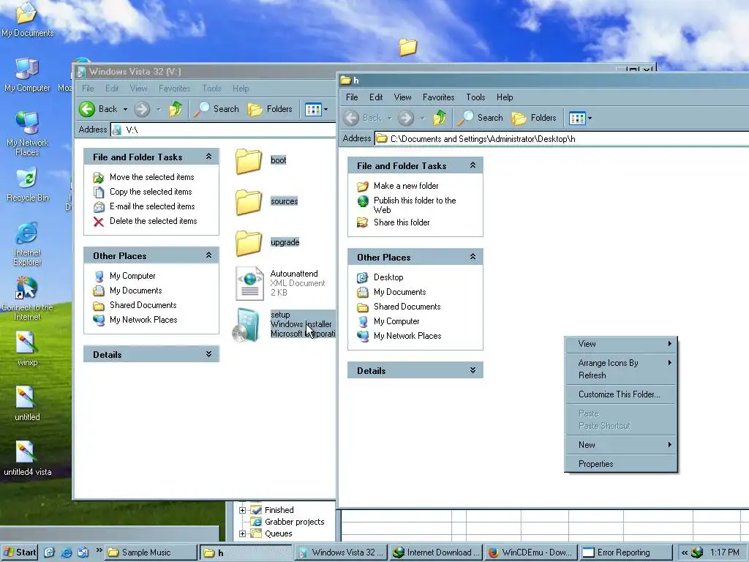Click Move the selected items

coord(152,177)
